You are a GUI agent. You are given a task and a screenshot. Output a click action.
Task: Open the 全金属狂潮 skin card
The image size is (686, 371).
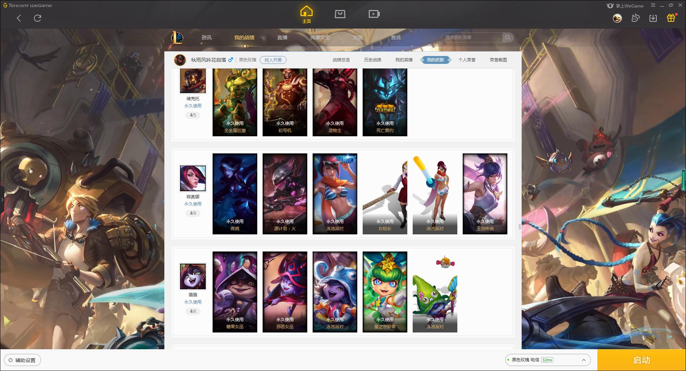[x=235, y=102]
